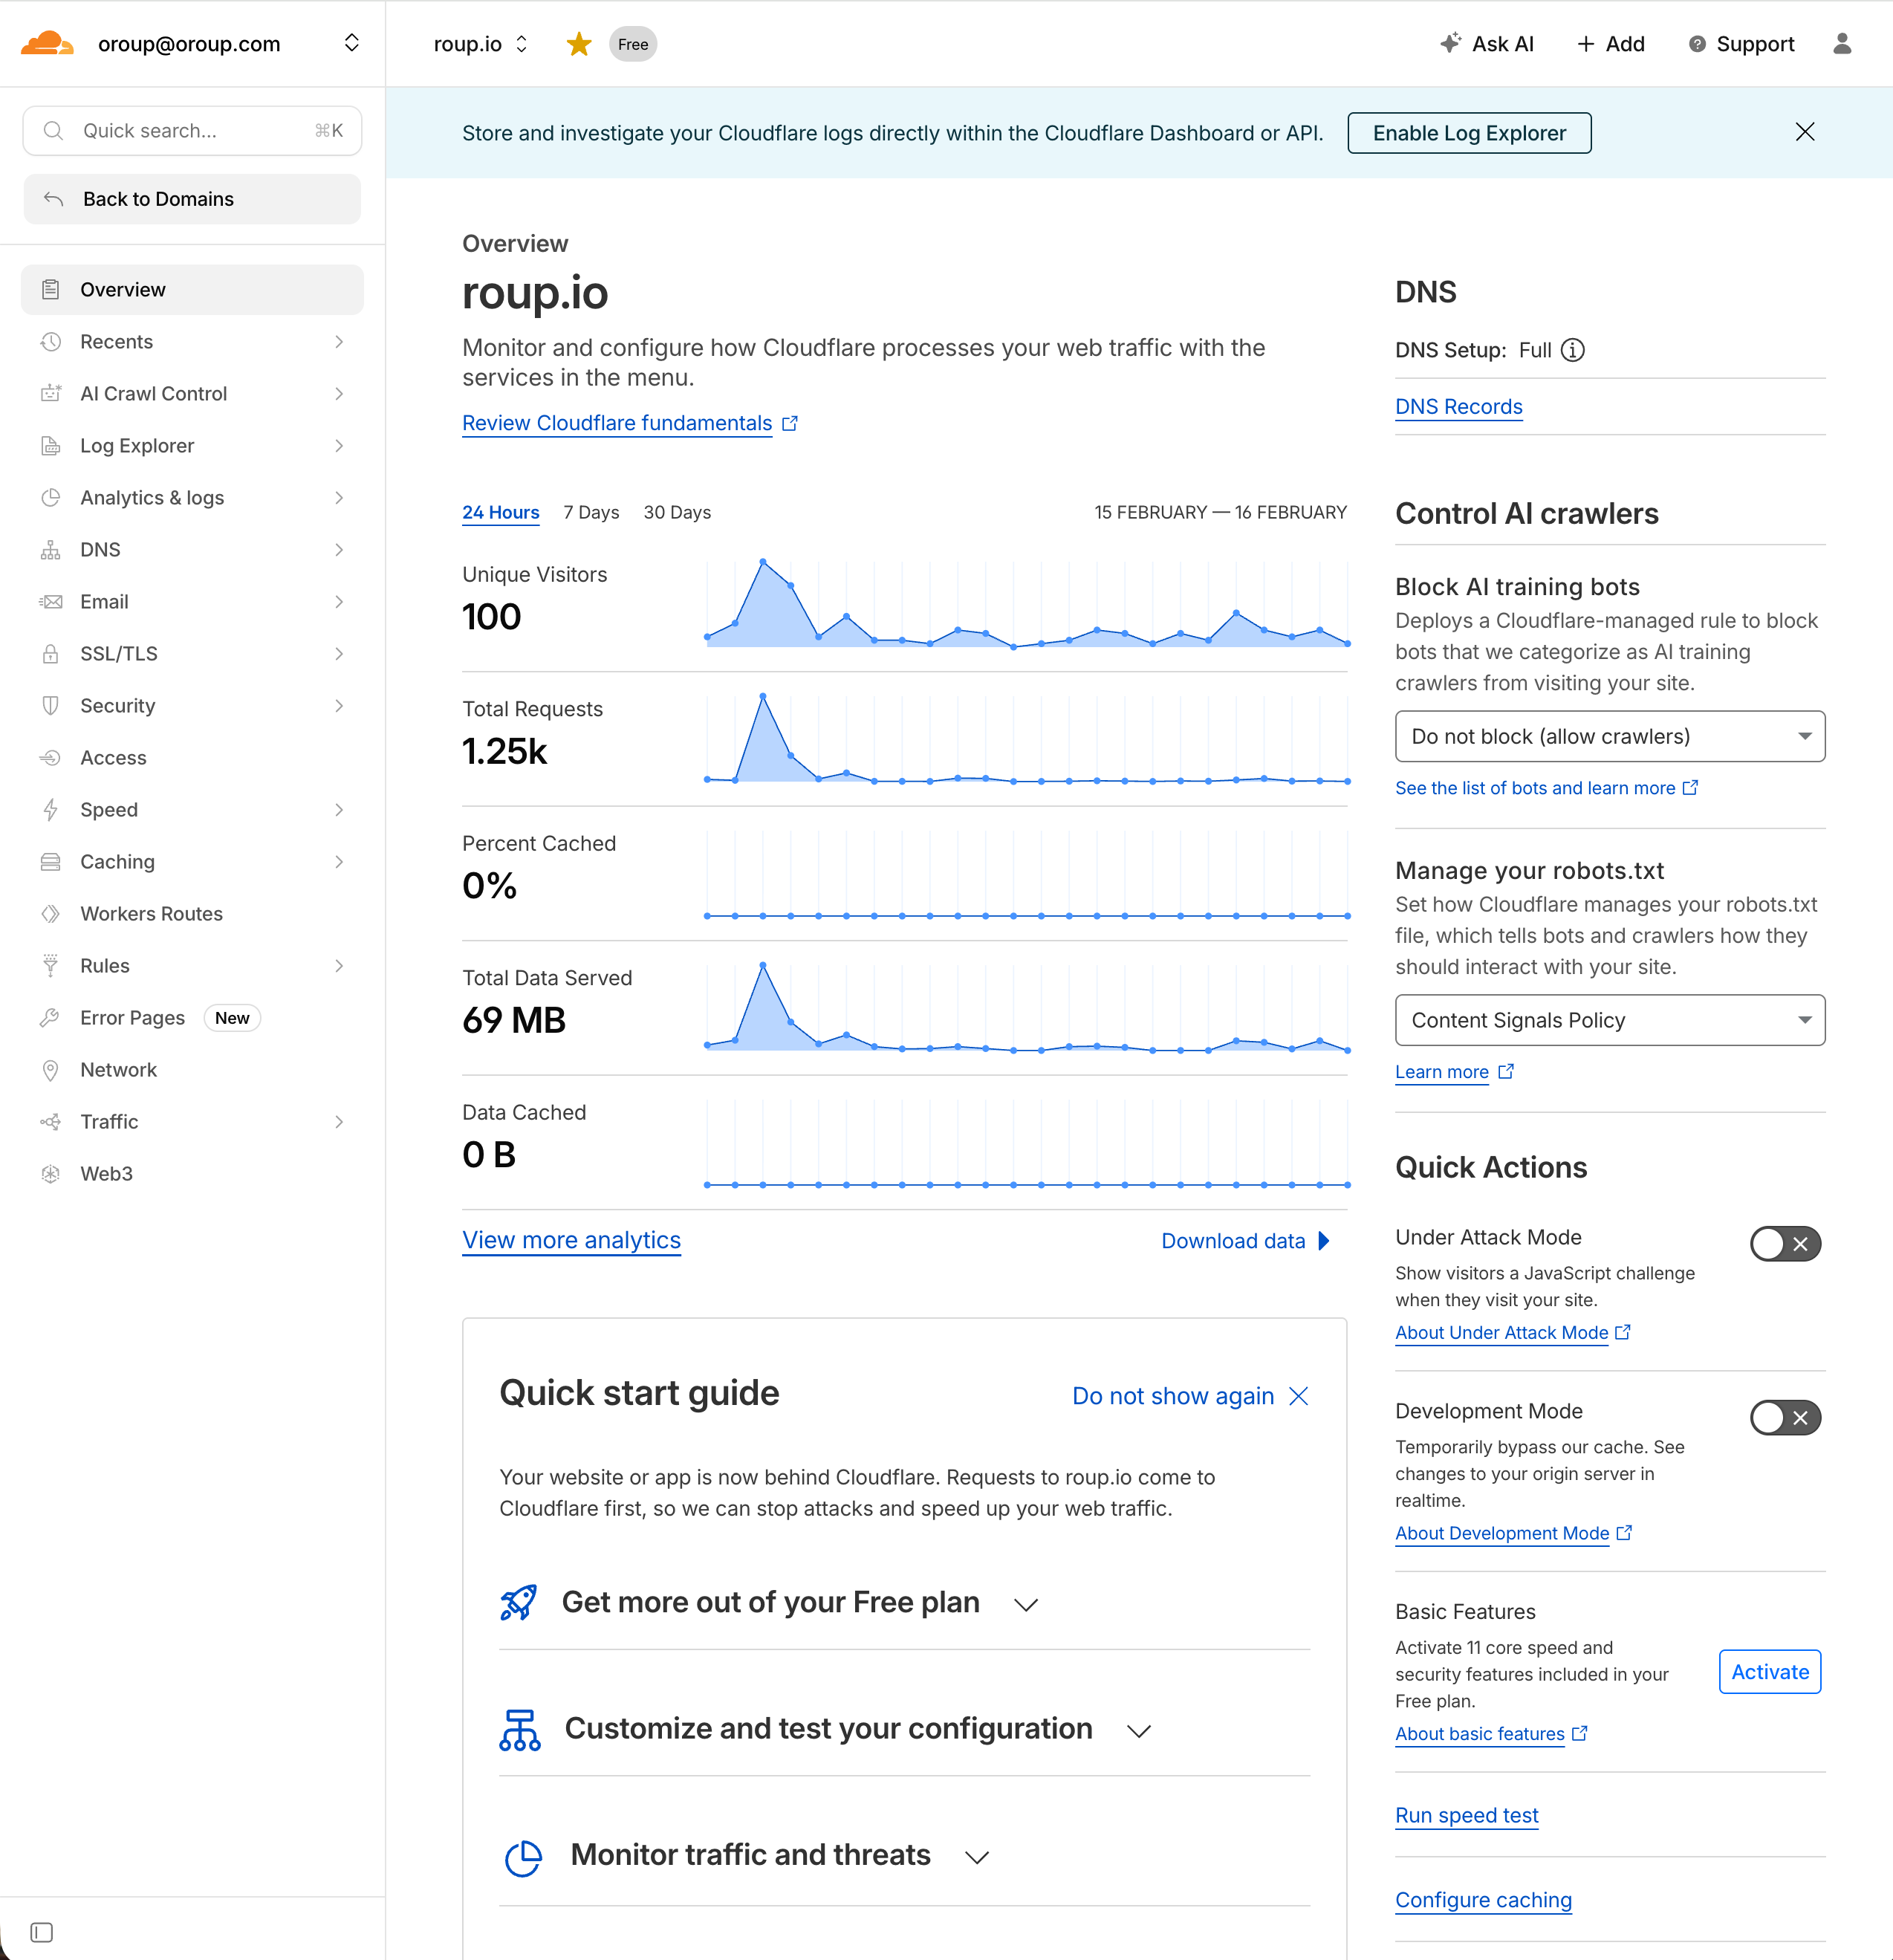Open the View more analytics link
1893x1960 pixels.
pos(571,1240)
